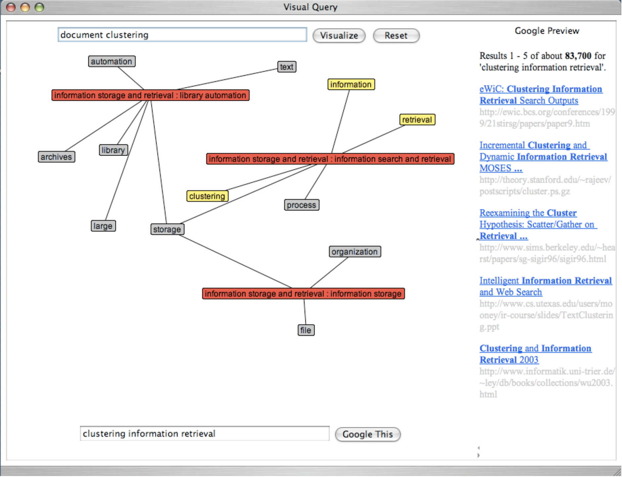Select the archives node

click(56, 157)
